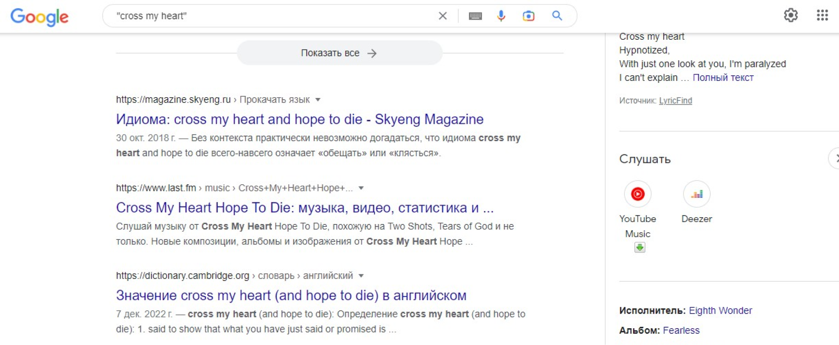Click the date 7 дек. 2022 г.
This screenshot has width=839, height=345.
[x=144, y=314]
